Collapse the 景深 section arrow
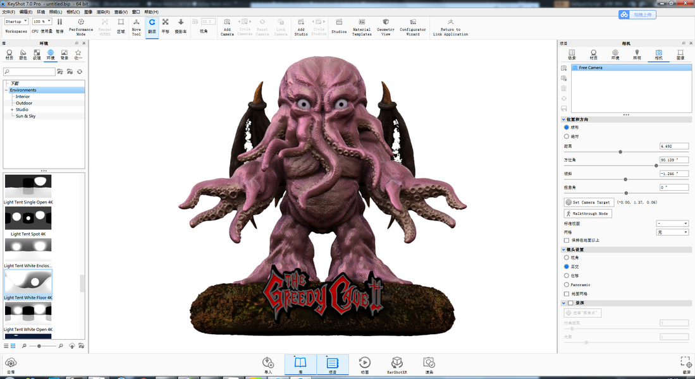Screen dimensions: 695x379 pos(564,303)
